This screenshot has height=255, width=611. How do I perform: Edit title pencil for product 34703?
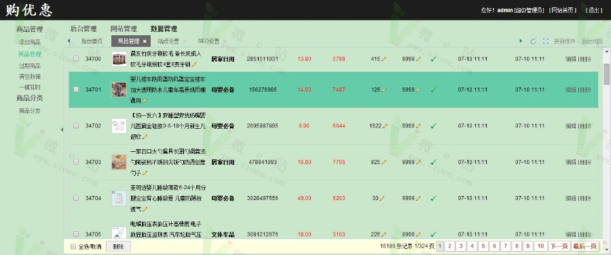pyautogui.click(x=145, y=173)
